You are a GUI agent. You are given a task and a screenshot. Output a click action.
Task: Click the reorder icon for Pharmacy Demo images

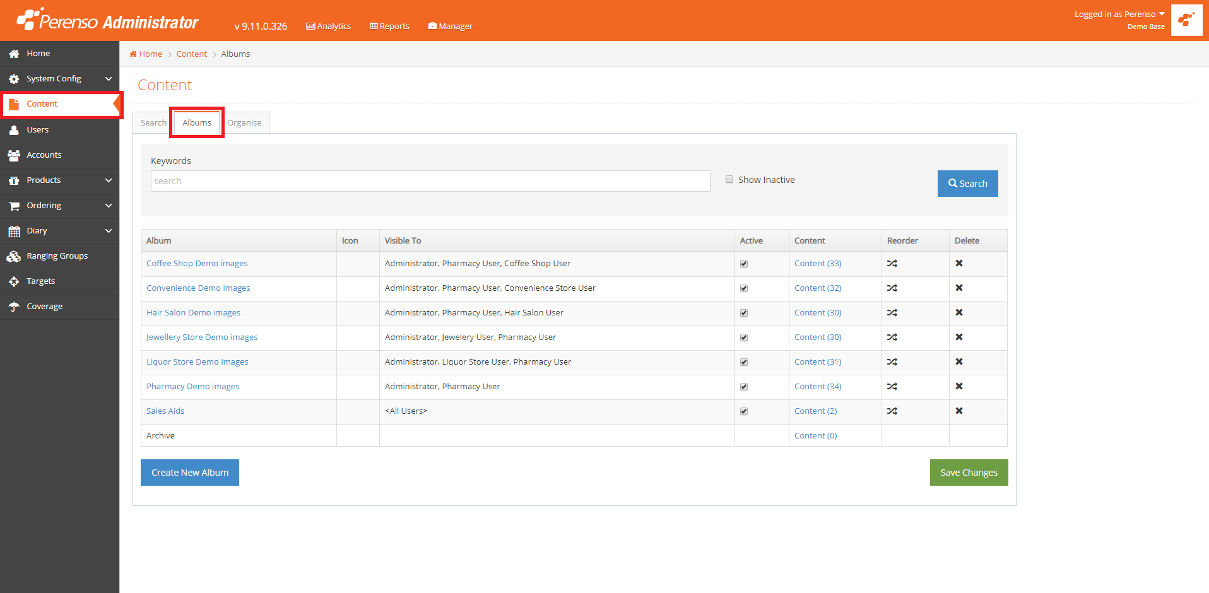pyautogui.click(x=892, y=387)
